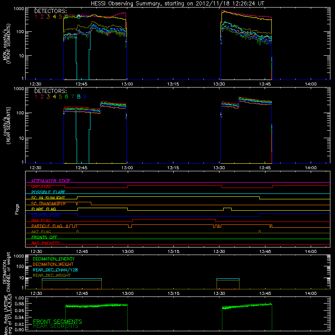Click the 13:45 tick label under flags panel

click(x=265, y=252)
